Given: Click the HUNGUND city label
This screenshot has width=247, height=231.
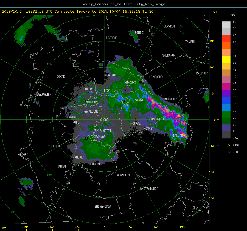Looking at the screenshot, I should 130,83.
